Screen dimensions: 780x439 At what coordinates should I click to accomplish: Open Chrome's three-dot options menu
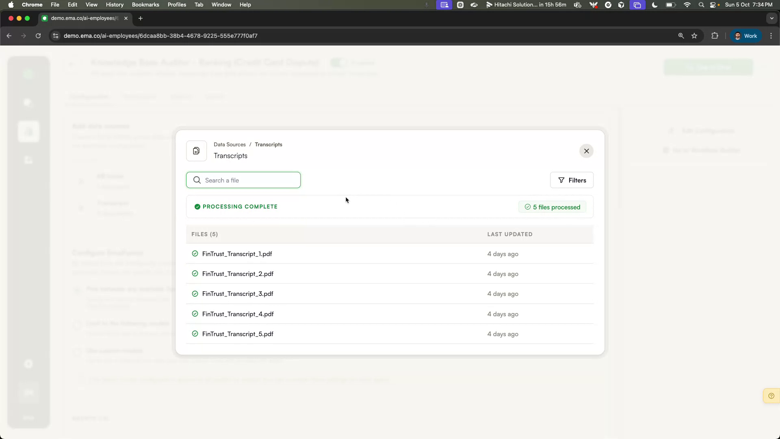(771, 36)
